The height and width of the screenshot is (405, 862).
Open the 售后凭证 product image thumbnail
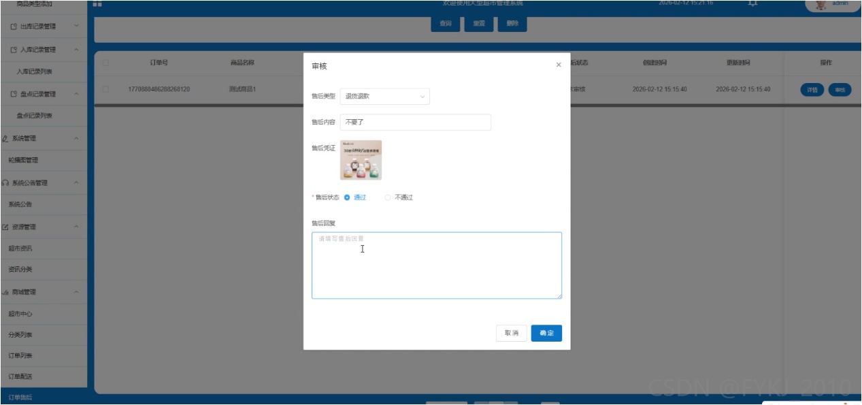(361, 160)
